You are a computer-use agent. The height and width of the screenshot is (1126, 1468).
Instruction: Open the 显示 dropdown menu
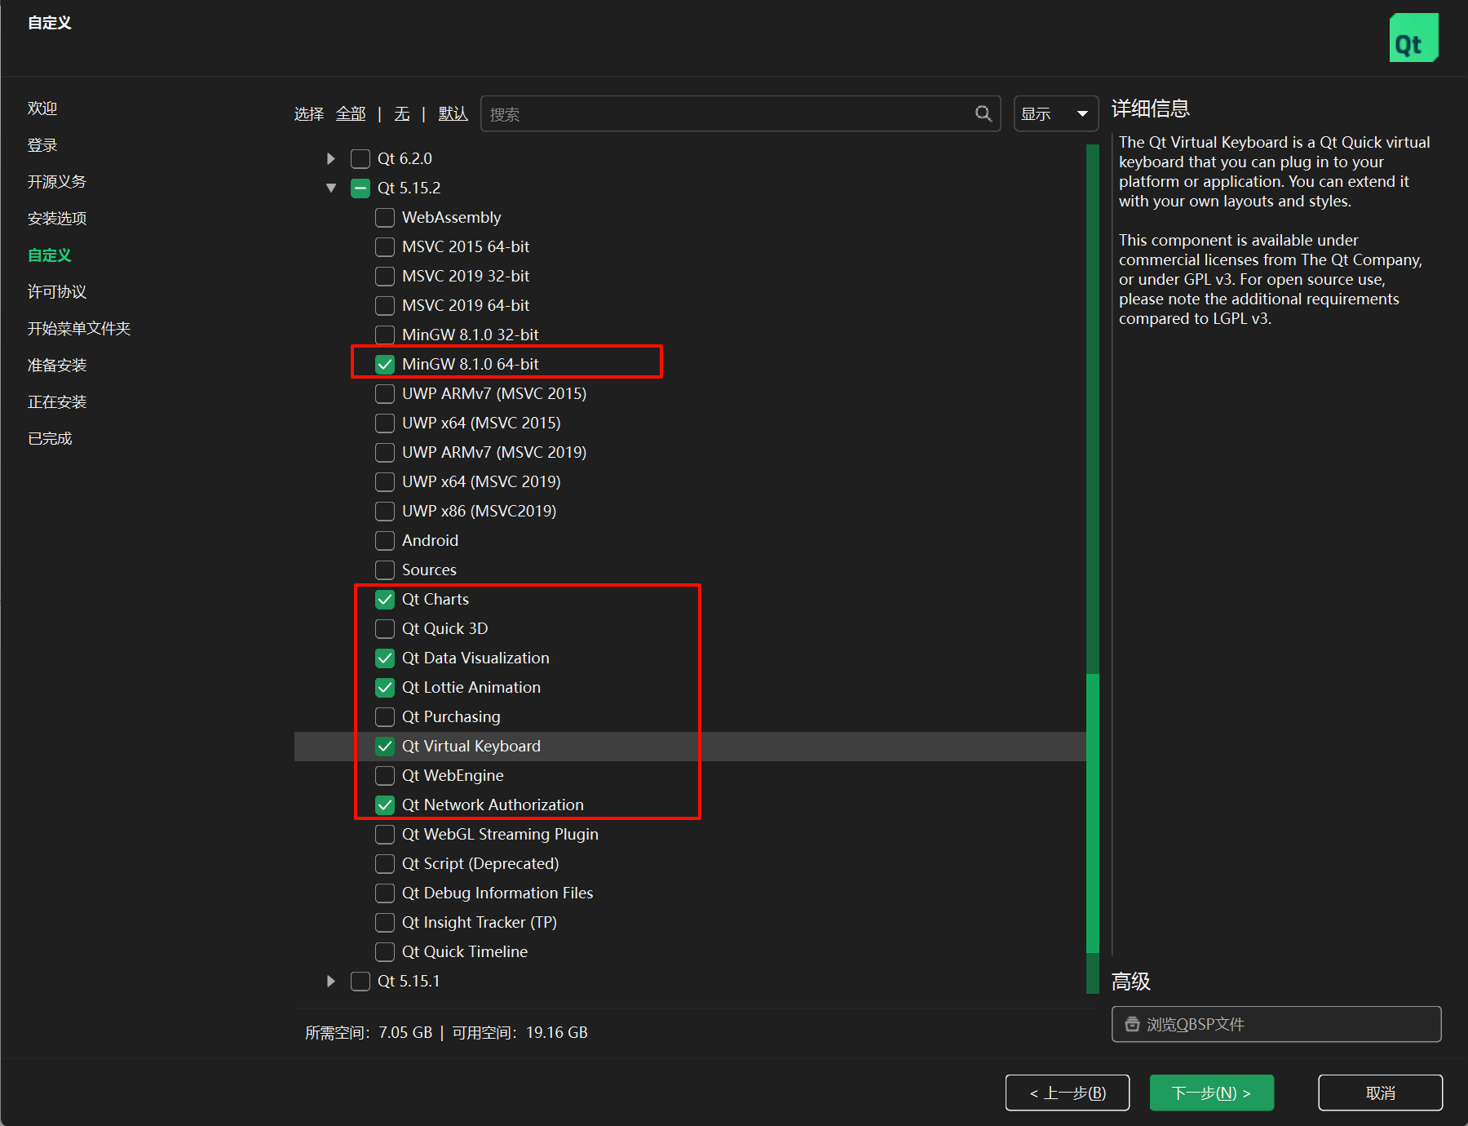[1055, 113]
